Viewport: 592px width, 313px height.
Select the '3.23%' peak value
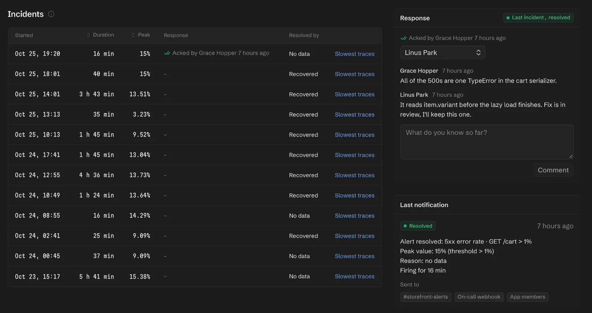tap(142, 115)
